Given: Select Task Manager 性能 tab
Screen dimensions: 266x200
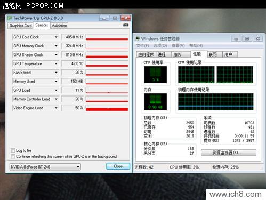Looking at the screenshot, I should click(198, 54).
